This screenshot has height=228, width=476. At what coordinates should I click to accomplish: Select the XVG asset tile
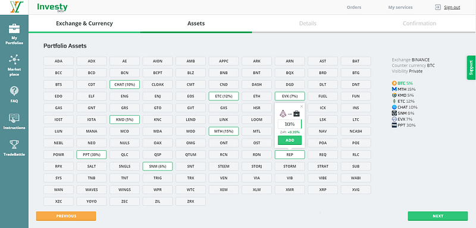point(356,190)
